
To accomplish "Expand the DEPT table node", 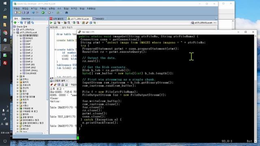I will pyautogui.click(x=21, y=41).
